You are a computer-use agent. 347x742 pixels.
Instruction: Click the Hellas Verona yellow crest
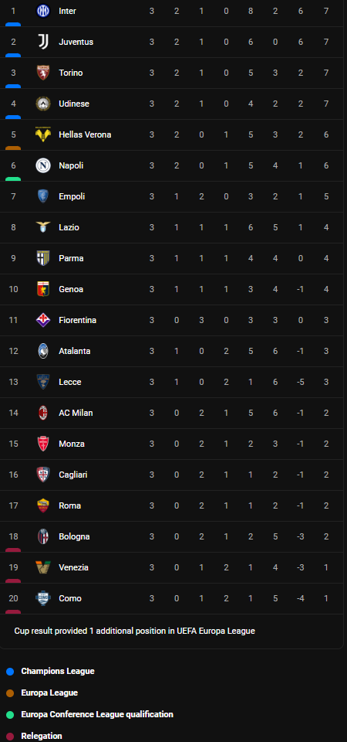[43, 134]
